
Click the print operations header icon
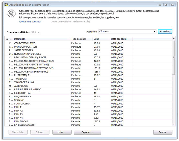[11, 13]
